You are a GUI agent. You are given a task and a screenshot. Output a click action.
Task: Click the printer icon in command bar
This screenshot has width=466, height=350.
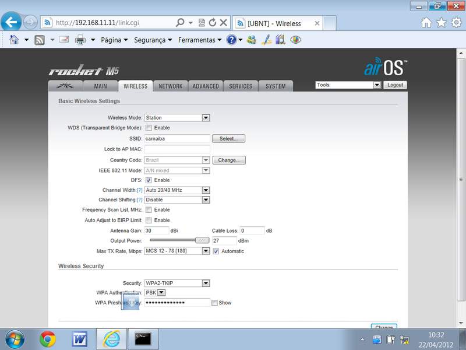point(80,40)
